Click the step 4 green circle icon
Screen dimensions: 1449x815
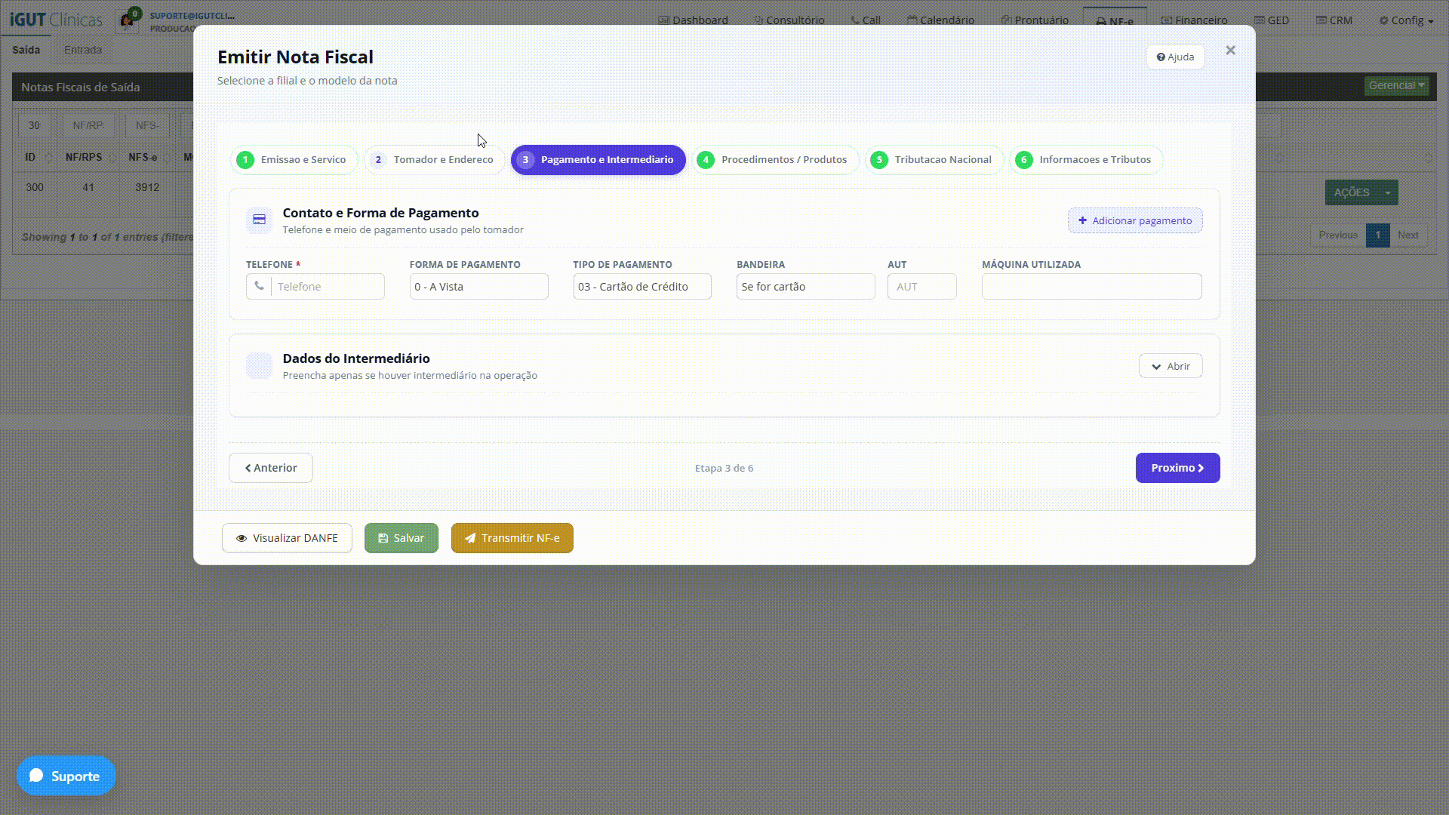coord(706,159)
